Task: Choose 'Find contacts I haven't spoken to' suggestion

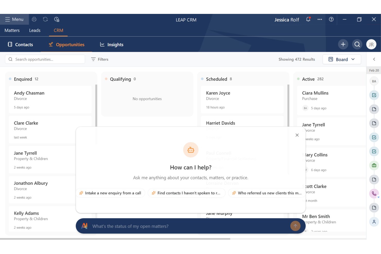Action: pos(186,193)
